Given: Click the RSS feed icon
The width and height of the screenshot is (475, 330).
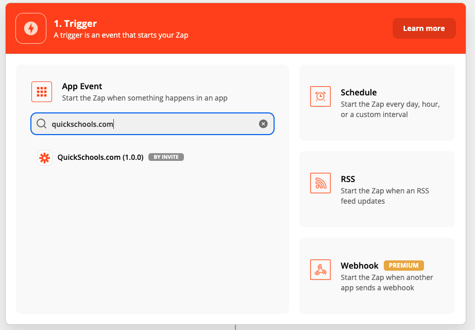Looking at the screenshot, I should click(x=320, y=183).
